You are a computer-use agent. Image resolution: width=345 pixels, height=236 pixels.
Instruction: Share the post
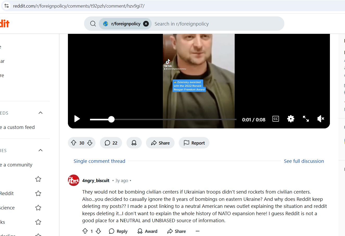click(x=160, y=143)
